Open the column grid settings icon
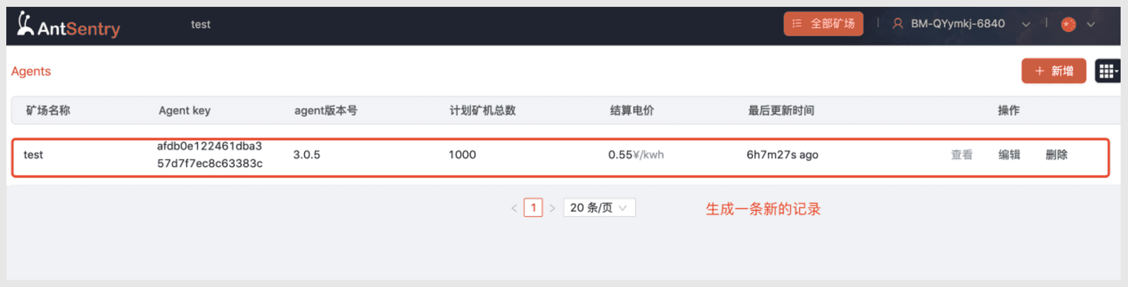The height and width of the screenshot is (287, 1128). coord(1107,71)
